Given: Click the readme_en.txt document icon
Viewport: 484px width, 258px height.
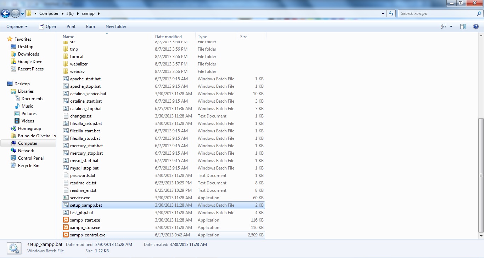Looking at the screenshot, I should coord(66,190).
